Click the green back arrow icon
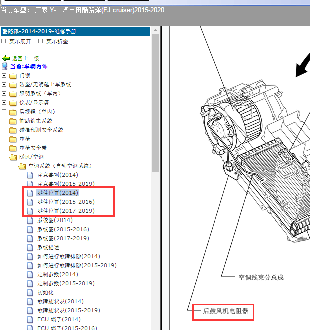Image resolution: width=310 pixels, height=330 pixels. coord(6,58)
